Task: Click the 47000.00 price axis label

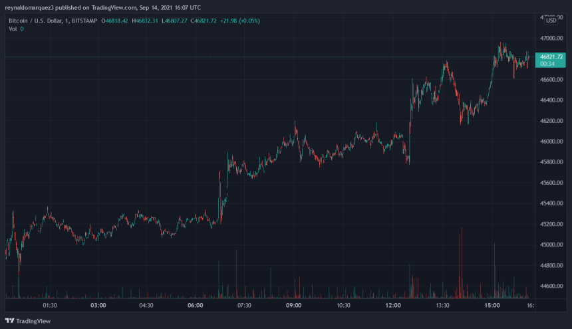Action: tap(551, 39)
